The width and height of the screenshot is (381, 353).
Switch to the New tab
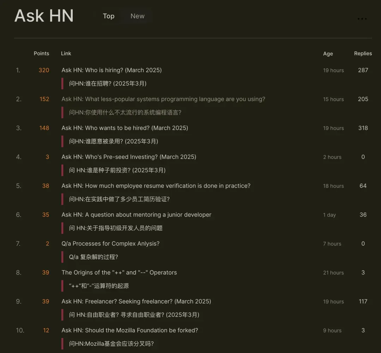point(137,16)
